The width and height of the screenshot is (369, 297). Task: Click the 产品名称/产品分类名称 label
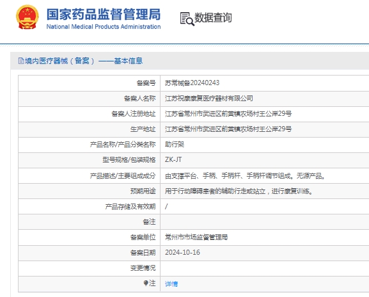pos(123,145)
